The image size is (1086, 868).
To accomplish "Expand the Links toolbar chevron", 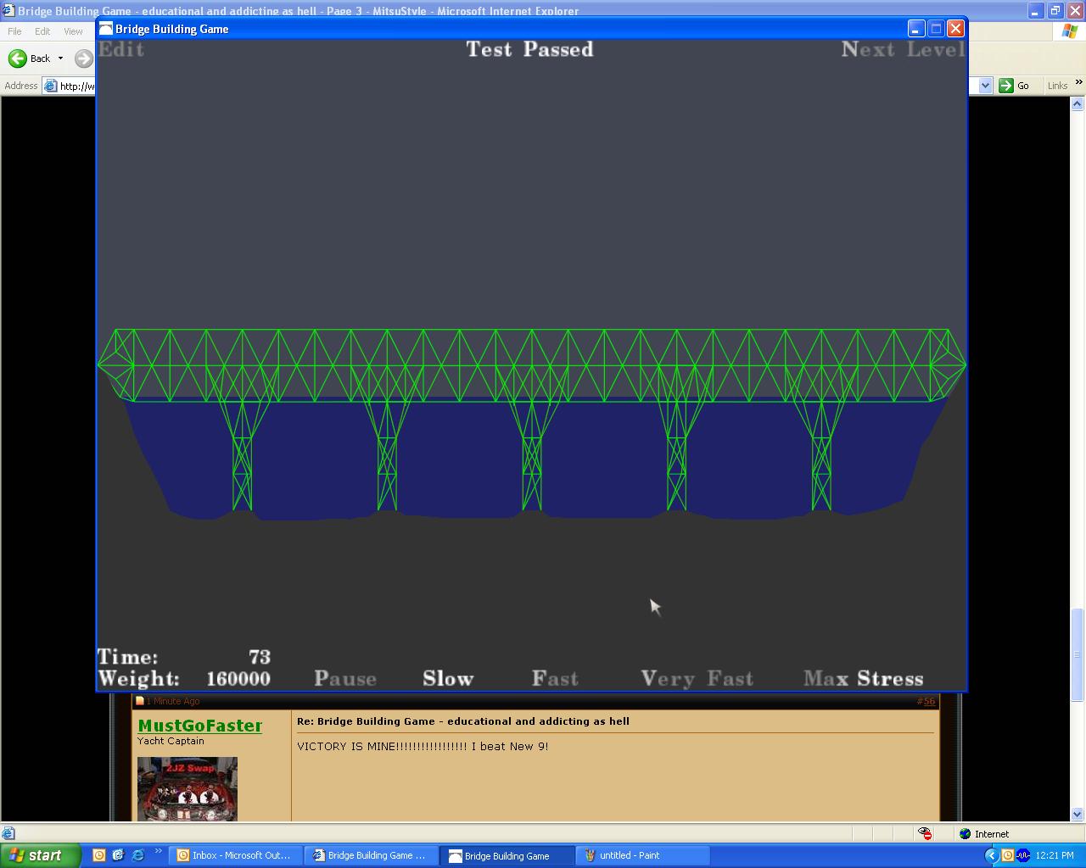I will [x=1078, y=83].
